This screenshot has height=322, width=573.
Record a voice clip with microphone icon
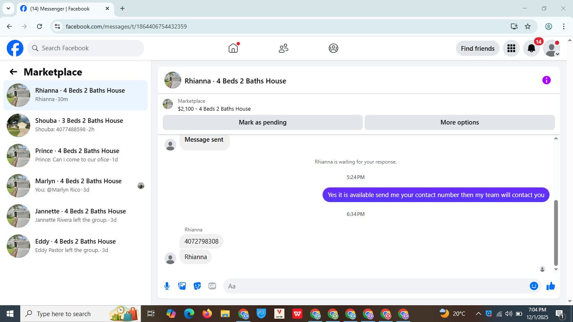167,286
